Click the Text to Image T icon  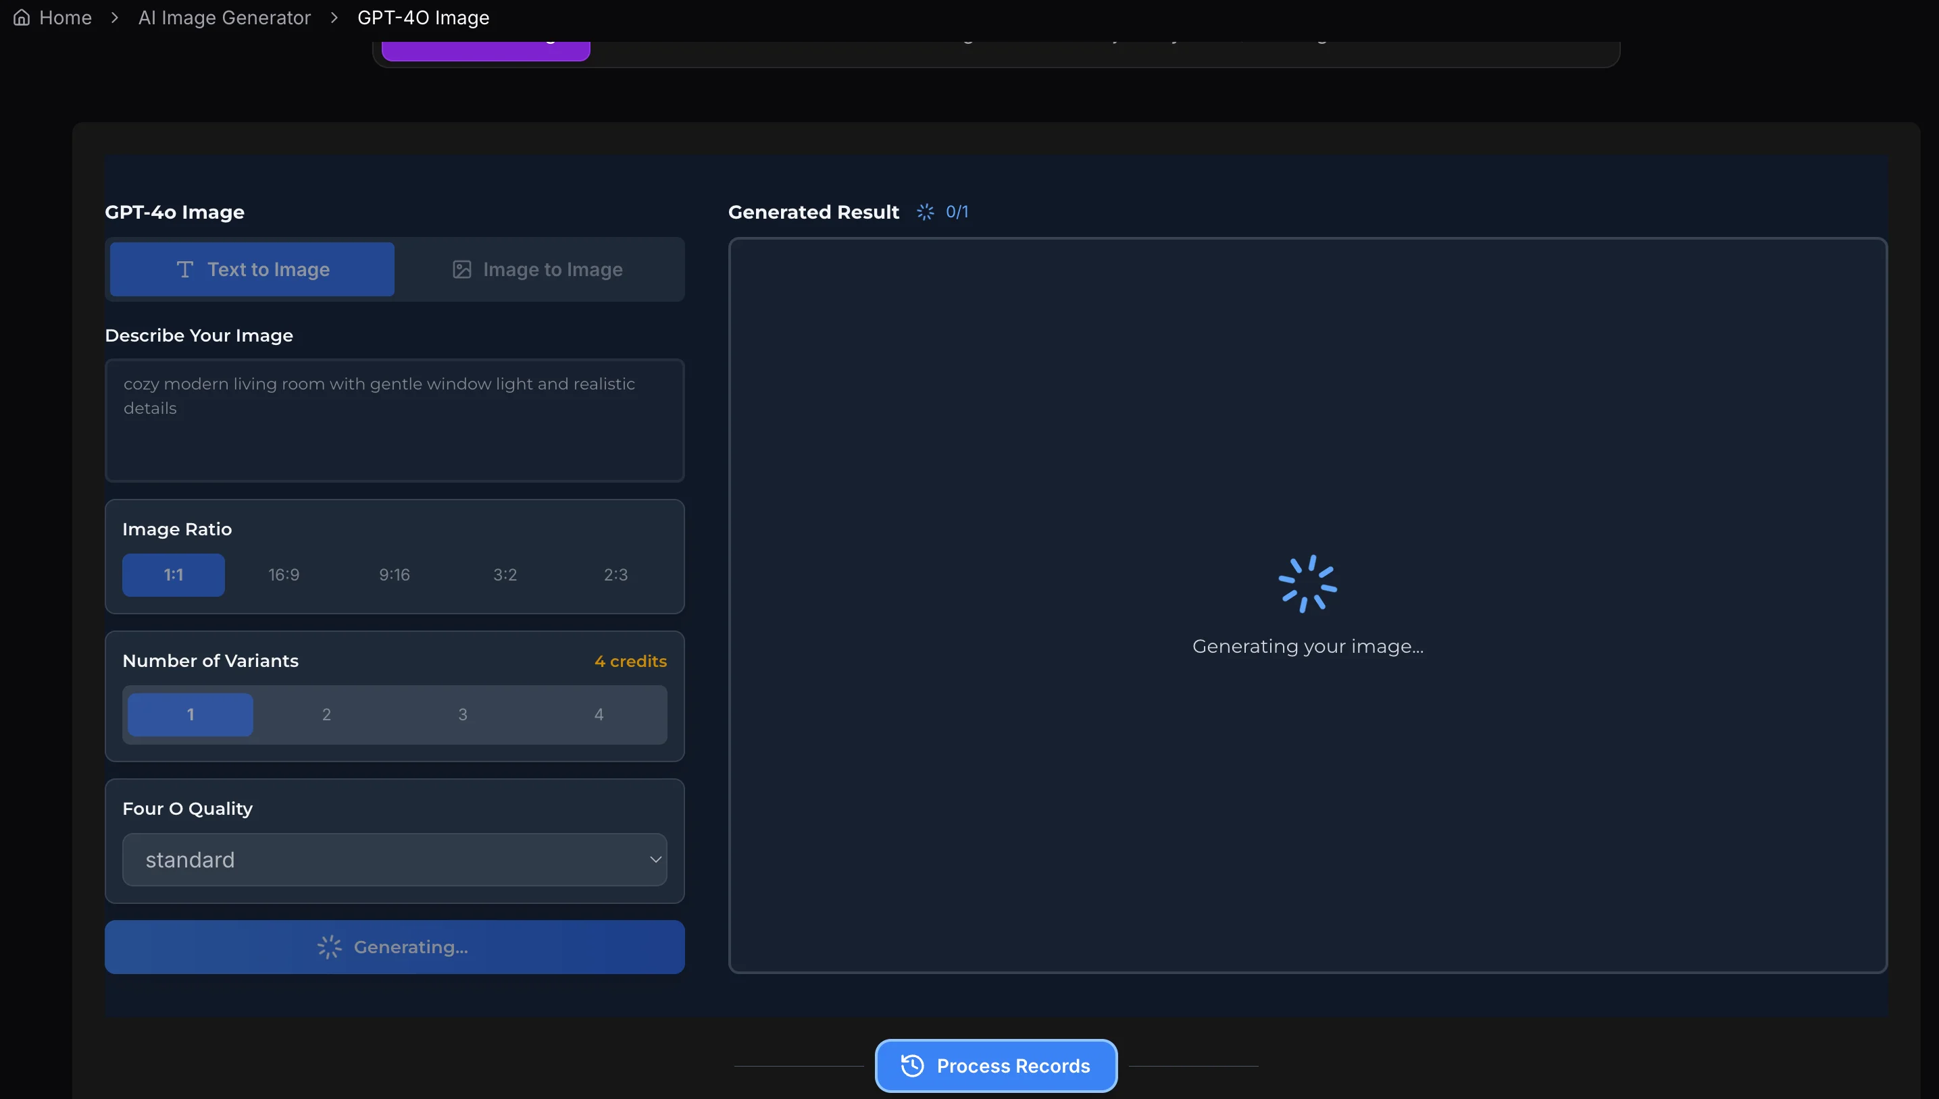(185, 269)
